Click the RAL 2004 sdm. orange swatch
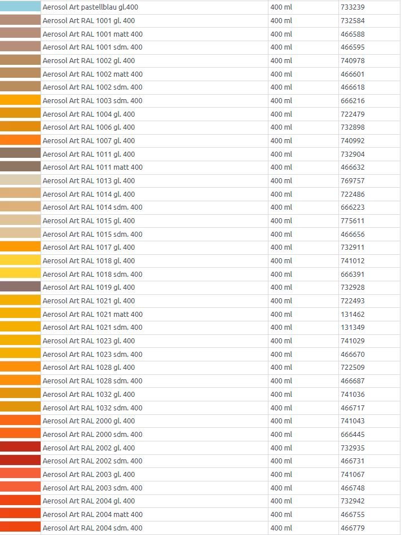Screen dimensions: 401x535 pyautogui.click(x=20, y=528)
